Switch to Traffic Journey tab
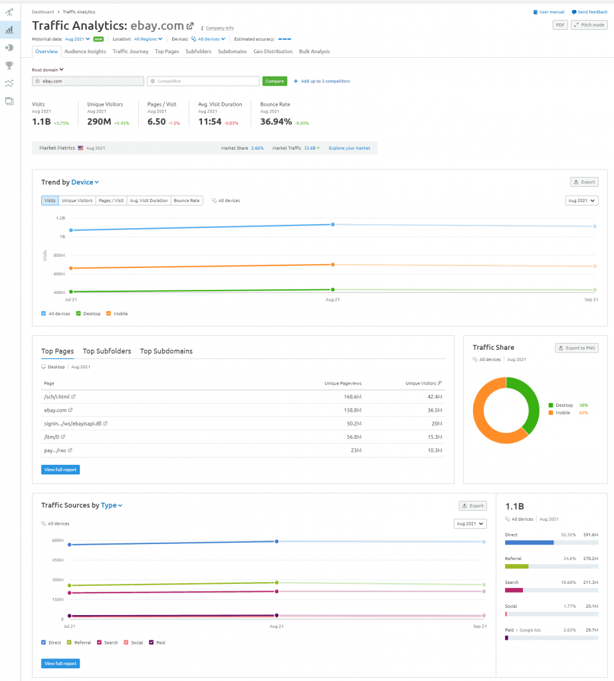 click(x=131, y=52)
